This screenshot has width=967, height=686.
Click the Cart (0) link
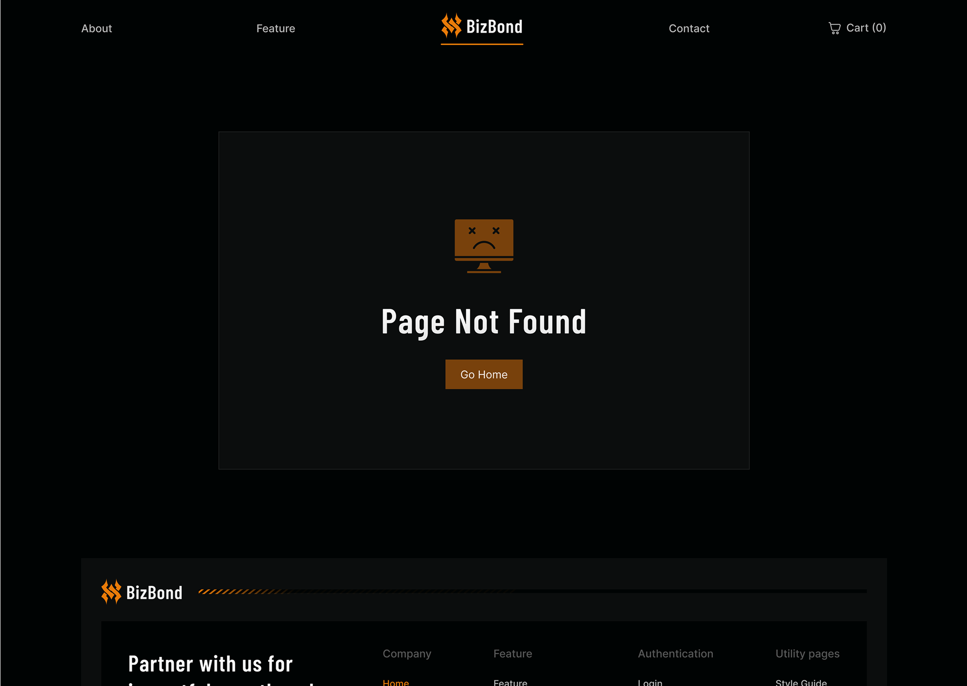(x=857, y=28)
